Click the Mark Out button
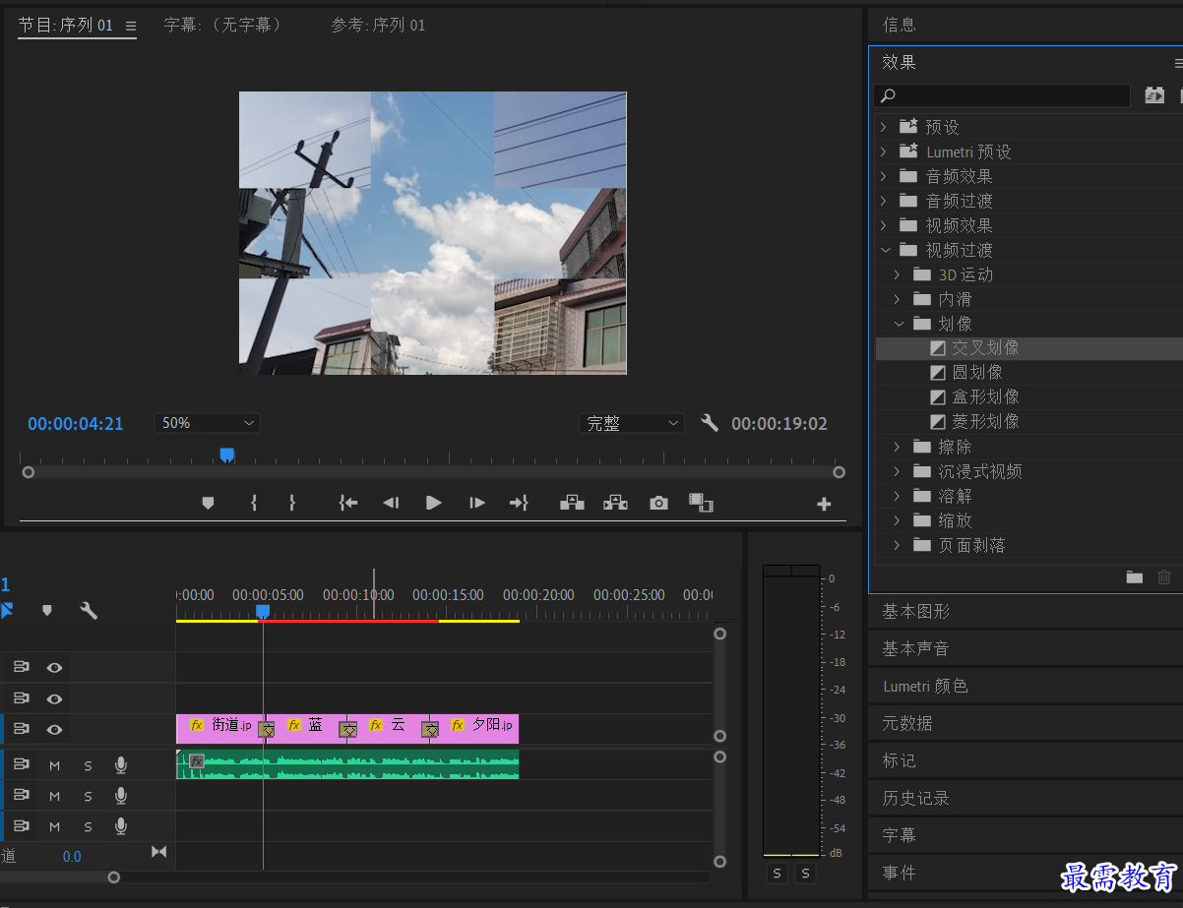The image size is (1183, 908). point(292,503)
